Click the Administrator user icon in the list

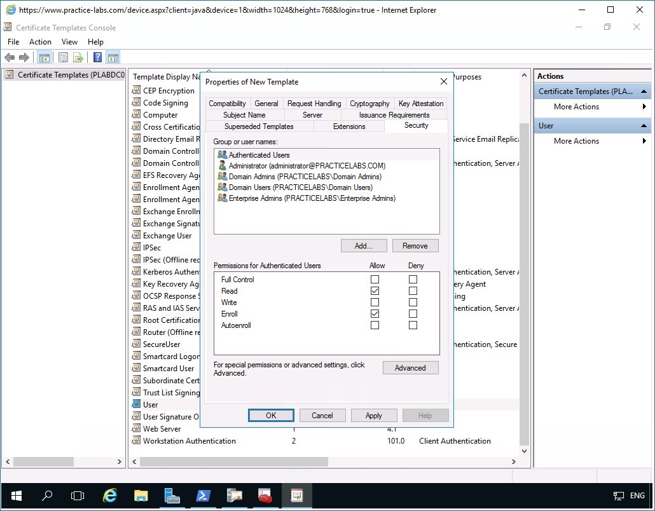coord(222,165)
